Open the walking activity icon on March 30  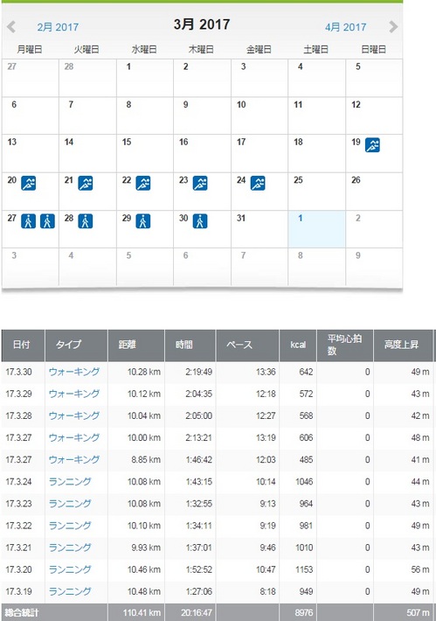(x=200, y=221)
